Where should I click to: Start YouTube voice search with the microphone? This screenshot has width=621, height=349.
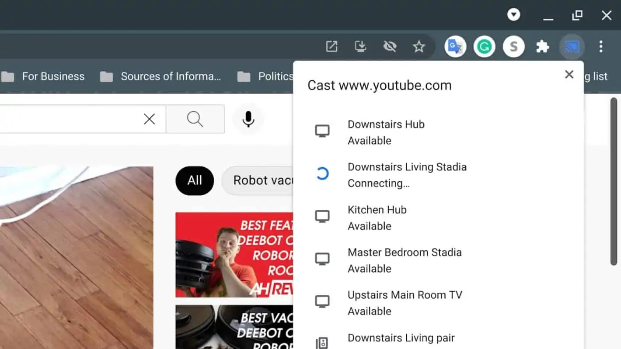248,119
